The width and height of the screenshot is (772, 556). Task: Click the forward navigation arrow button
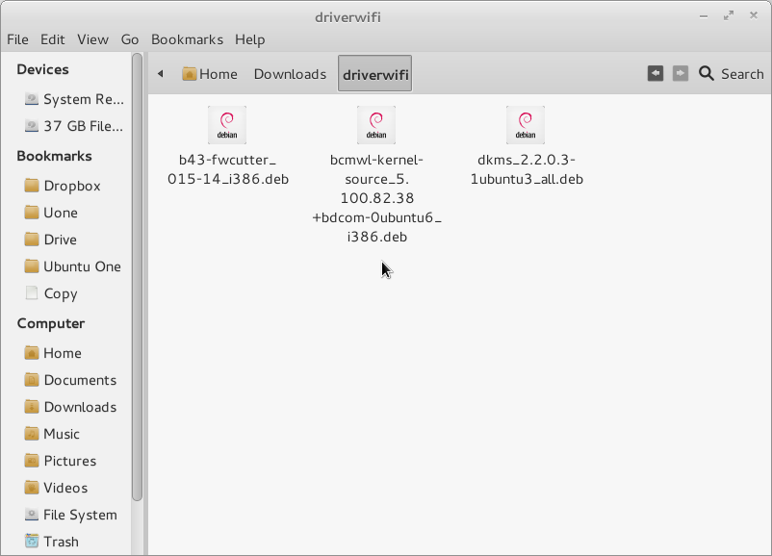pyautogui.click(x=680, y=73)
